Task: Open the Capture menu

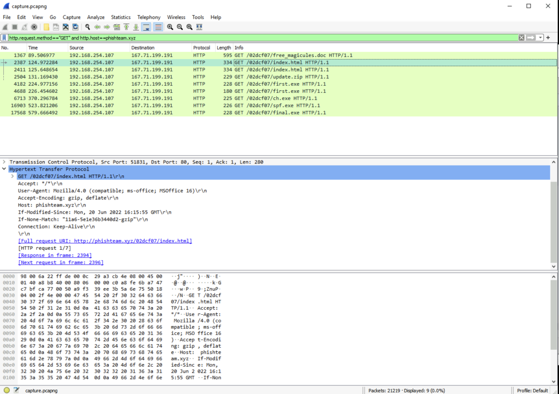Action: tap(72, 17)
